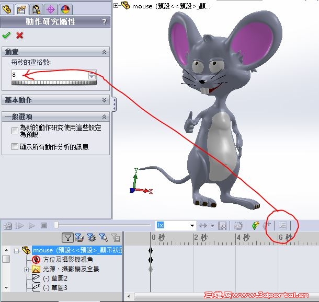Image resolution: width=319 pixels, height=302 pixels.
Task: Expand 光源、攝影機及全景 folder node
Action: point(26,270)
